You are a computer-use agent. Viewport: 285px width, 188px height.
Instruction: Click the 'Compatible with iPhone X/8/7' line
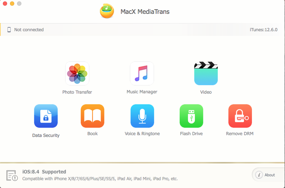(x=100, y=179)
